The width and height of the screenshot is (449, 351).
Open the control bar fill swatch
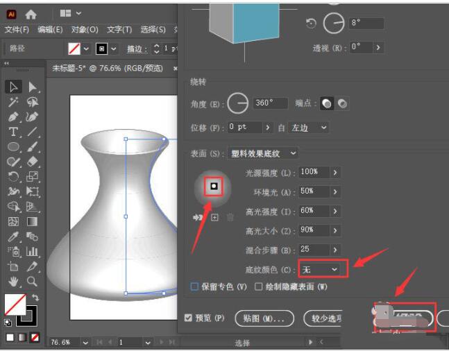(74, 49)
